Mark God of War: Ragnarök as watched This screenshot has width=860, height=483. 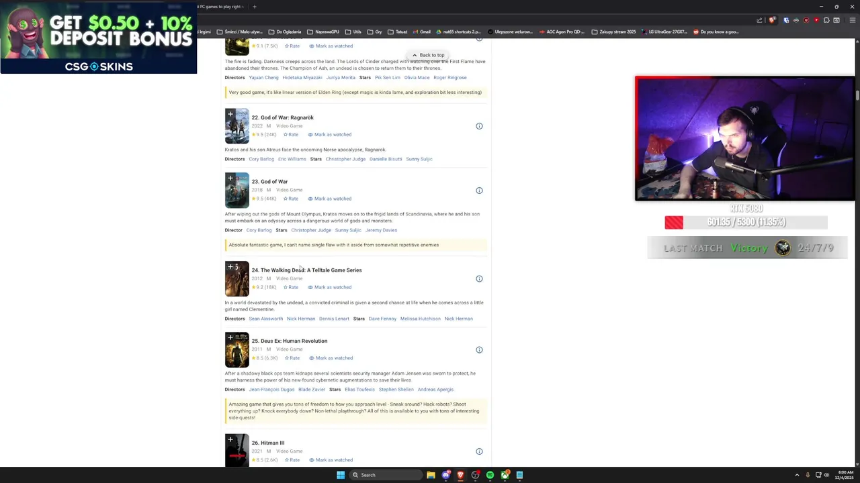(x=329, y=135)
